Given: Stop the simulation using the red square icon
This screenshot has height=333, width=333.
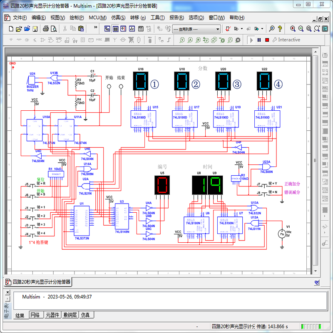Looking at the screenshot, I should coord(267,40).
